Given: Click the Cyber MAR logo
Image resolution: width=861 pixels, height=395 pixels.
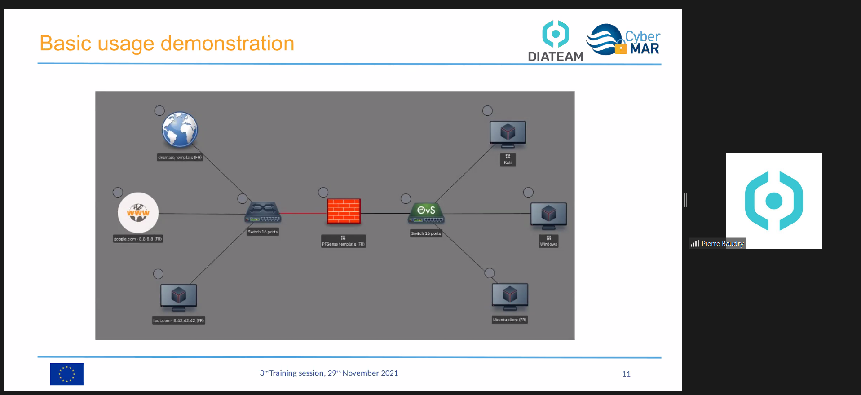Looking at the screenshot, I should point(623,40).
